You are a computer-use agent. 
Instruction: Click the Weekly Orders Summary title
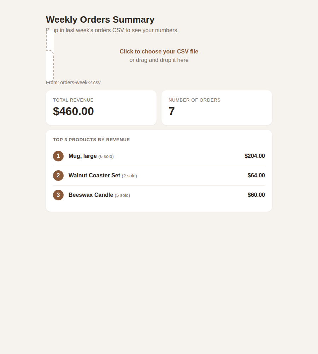coord(100,19)
